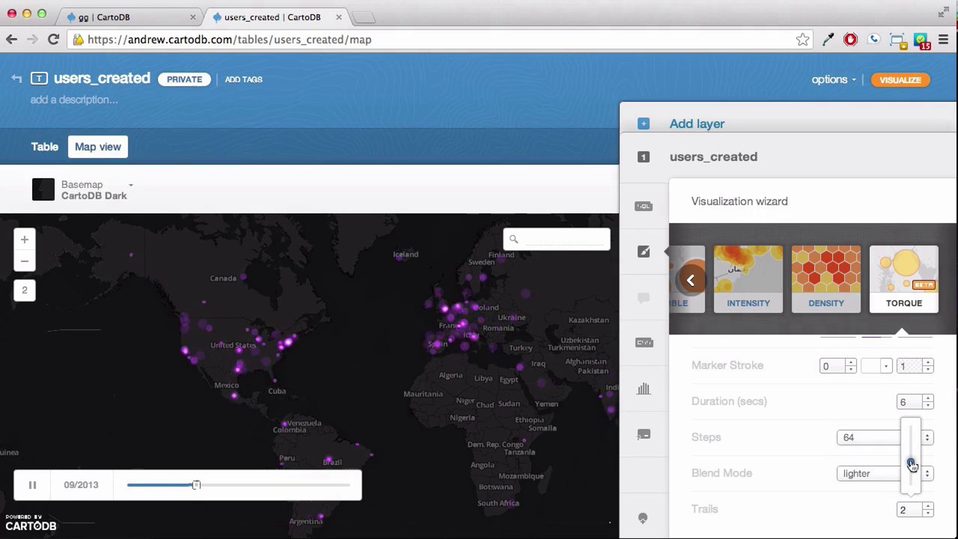Zoom out on the map

pos(25,261)
